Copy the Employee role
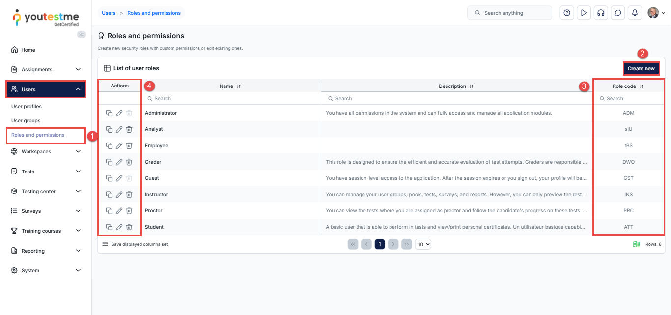The image size is (671, 315). click(x=109, y=145)
